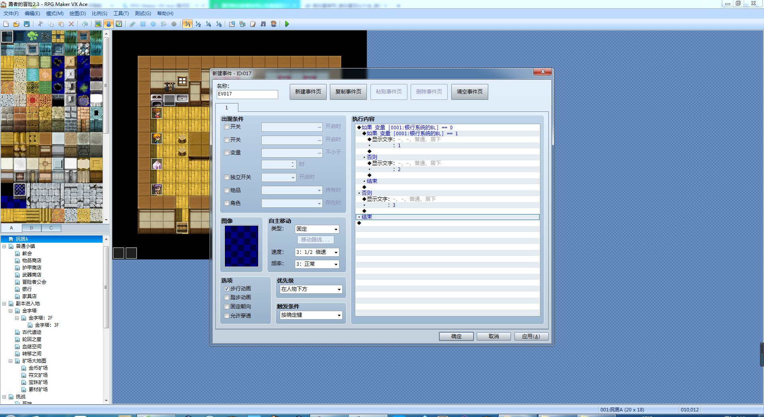Open the 工具(T) menu
The height and width of the screenshot is (417, 764).
pos(121,14)
